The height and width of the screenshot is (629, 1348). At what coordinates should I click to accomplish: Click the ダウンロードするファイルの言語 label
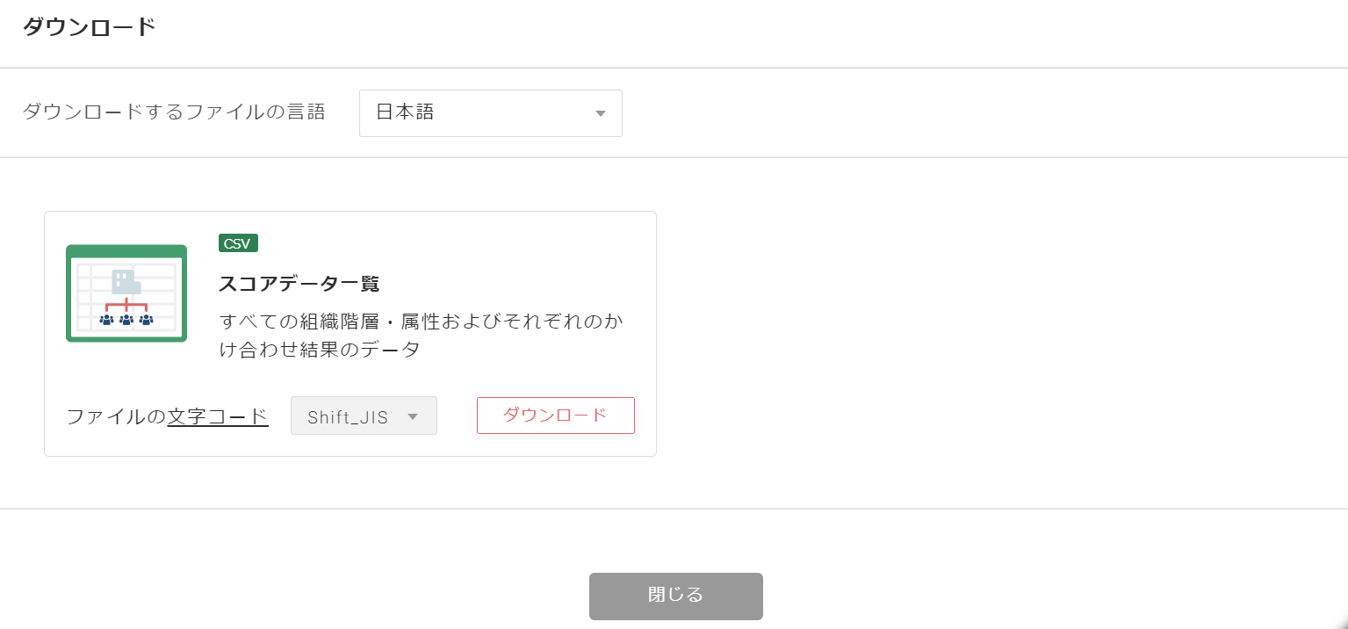173,112
